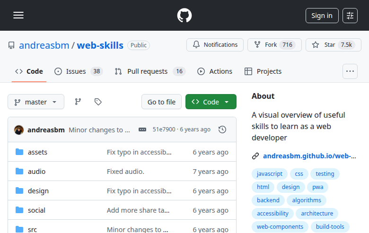Viewport: 369px width, 233px height.
Task: Select the backend topic tag
Action: click(268, 200)
